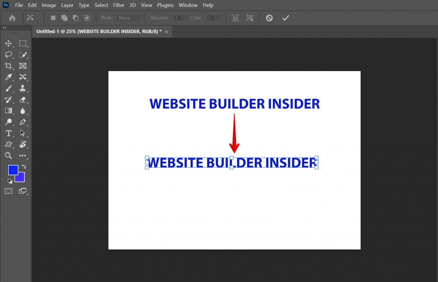
Task: Select the Lasso tool
Action: tap(9, 55)
